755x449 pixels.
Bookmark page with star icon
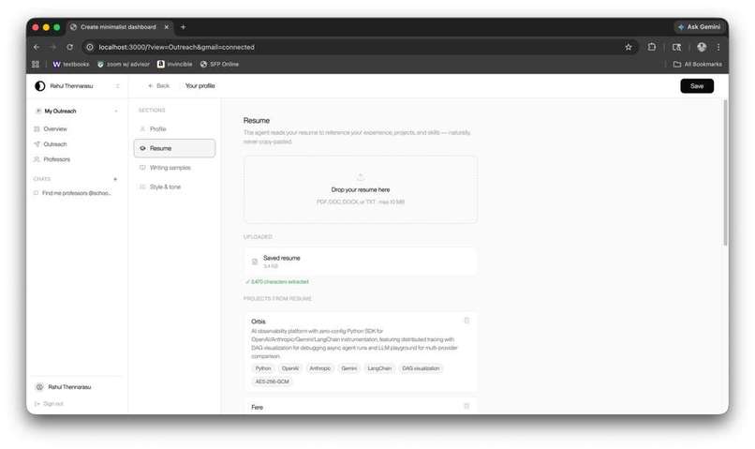coord(629,47)
